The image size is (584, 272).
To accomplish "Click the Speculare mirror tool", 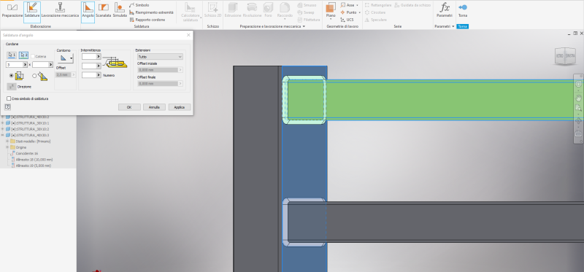I will point(375,20).
